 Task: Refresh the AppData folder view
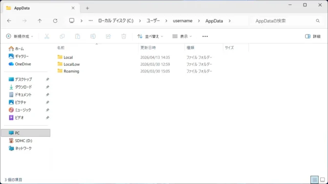point(55,20)
